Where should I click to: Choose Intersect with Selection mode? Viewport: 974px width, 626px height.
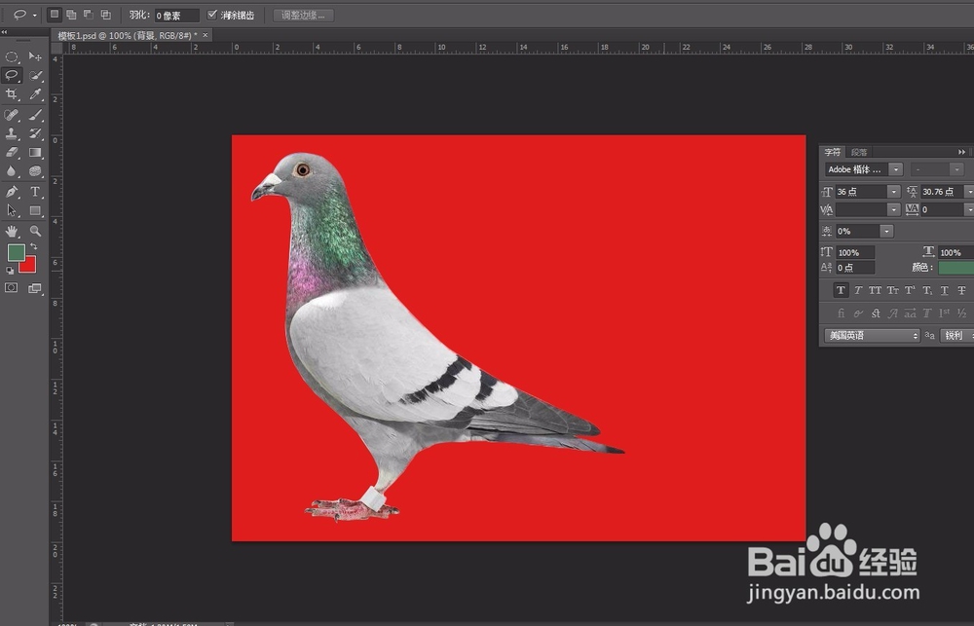[x=105, y=15]
